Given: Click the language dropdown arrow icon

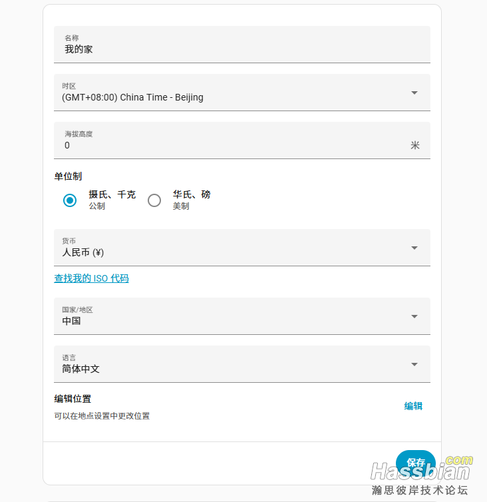Looking at the screenshot, I should (414, 364).
